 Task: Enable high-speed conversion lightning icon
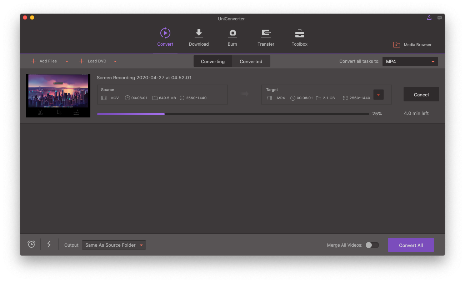(x=49, y=244)
